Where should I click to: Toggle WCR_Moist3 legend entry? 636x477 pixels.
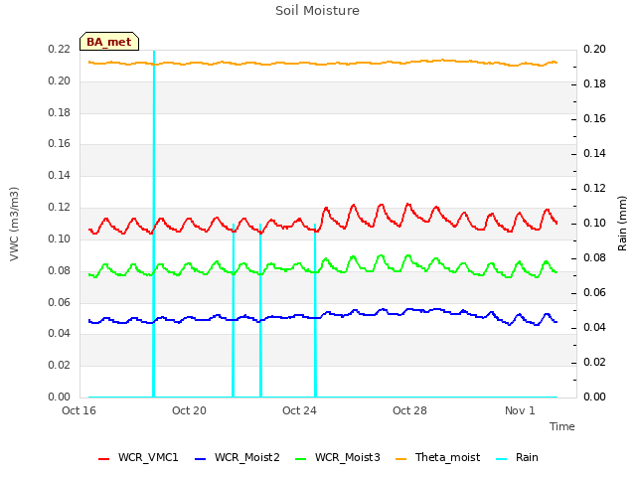pos(338,457)
